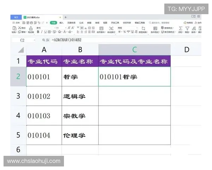Click the Filter (筛选) funnel icon

[187, 28]
